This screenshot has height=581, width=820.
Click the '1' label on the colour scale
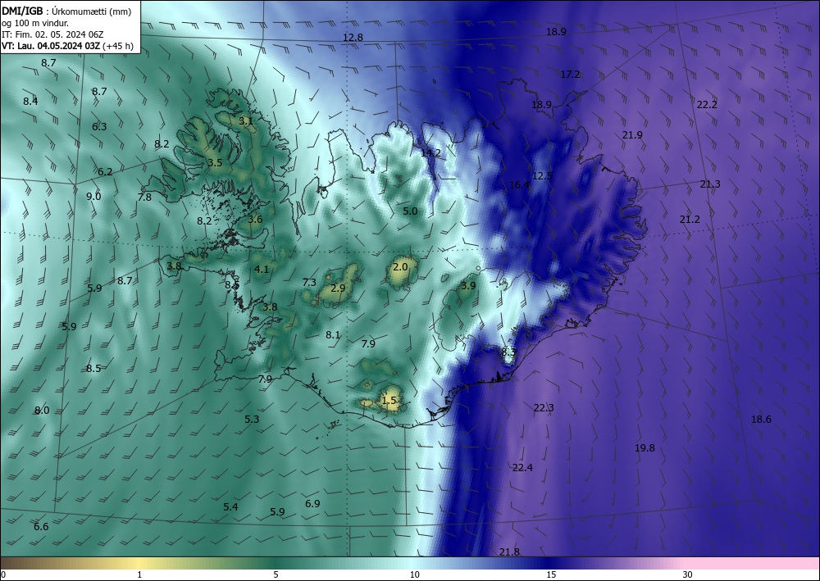point(139,574)
